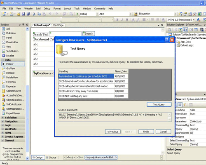This screenshot has height=165, width=206.
Task: Click the green Start Debugging arrow
Action: tap(77, 14)
